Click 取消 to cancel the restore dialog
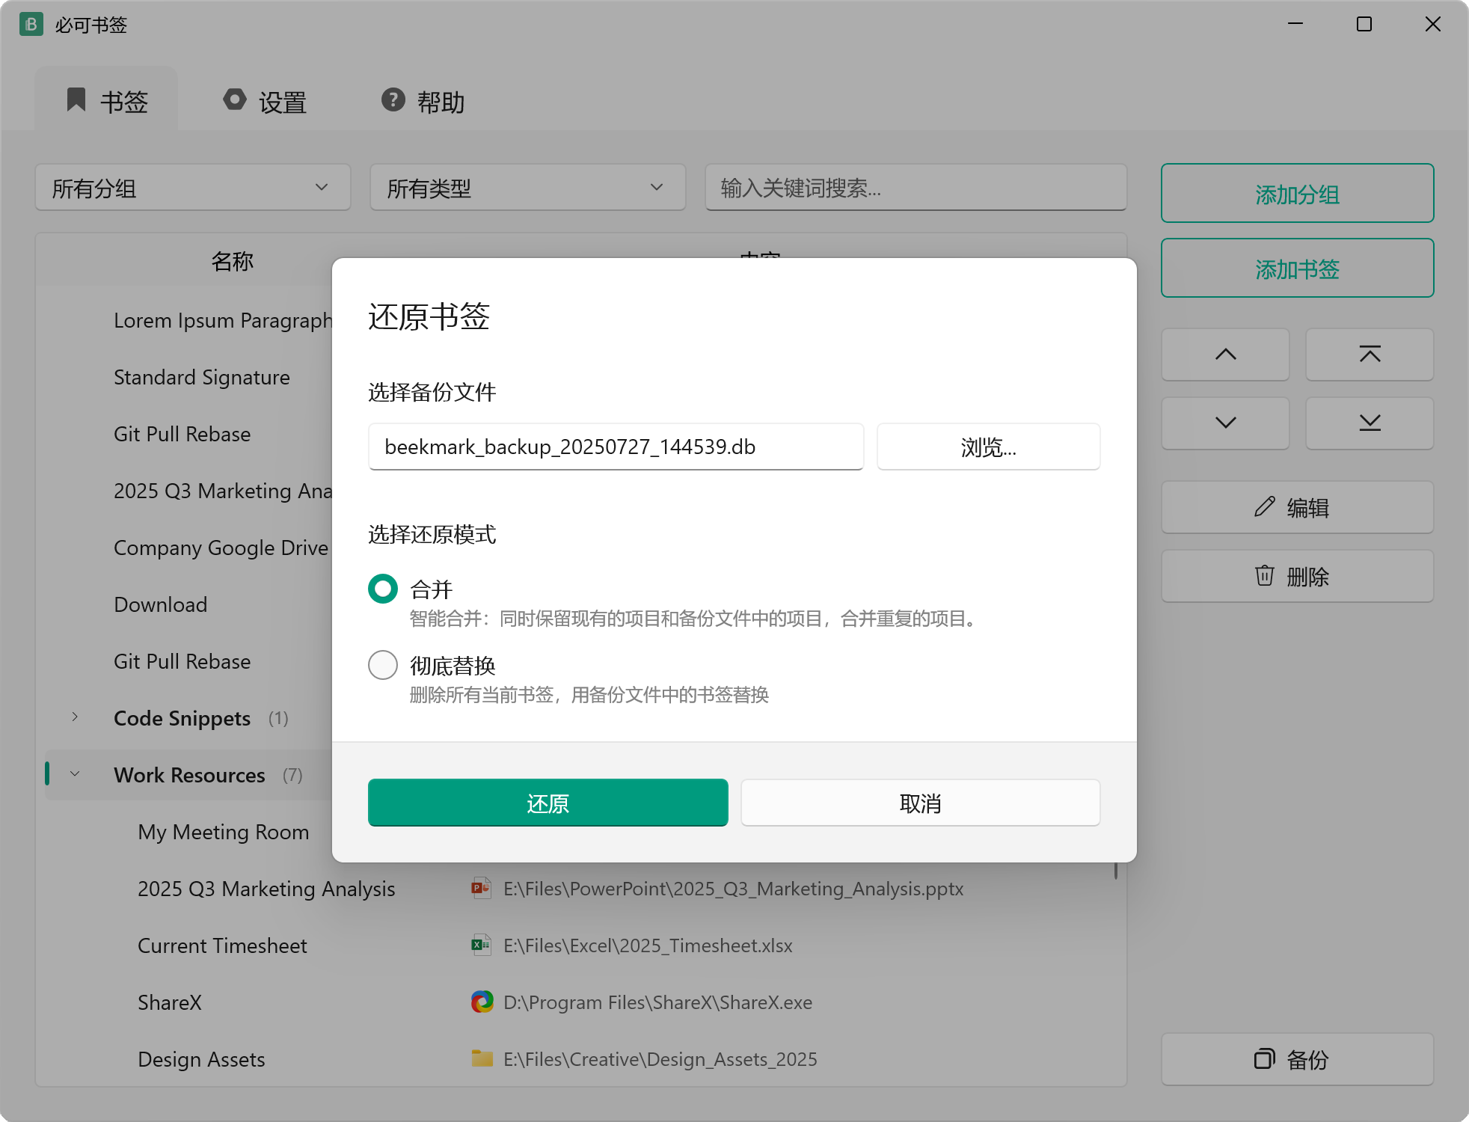The width and height of the screenshot is (1469, 1122). 921,803
